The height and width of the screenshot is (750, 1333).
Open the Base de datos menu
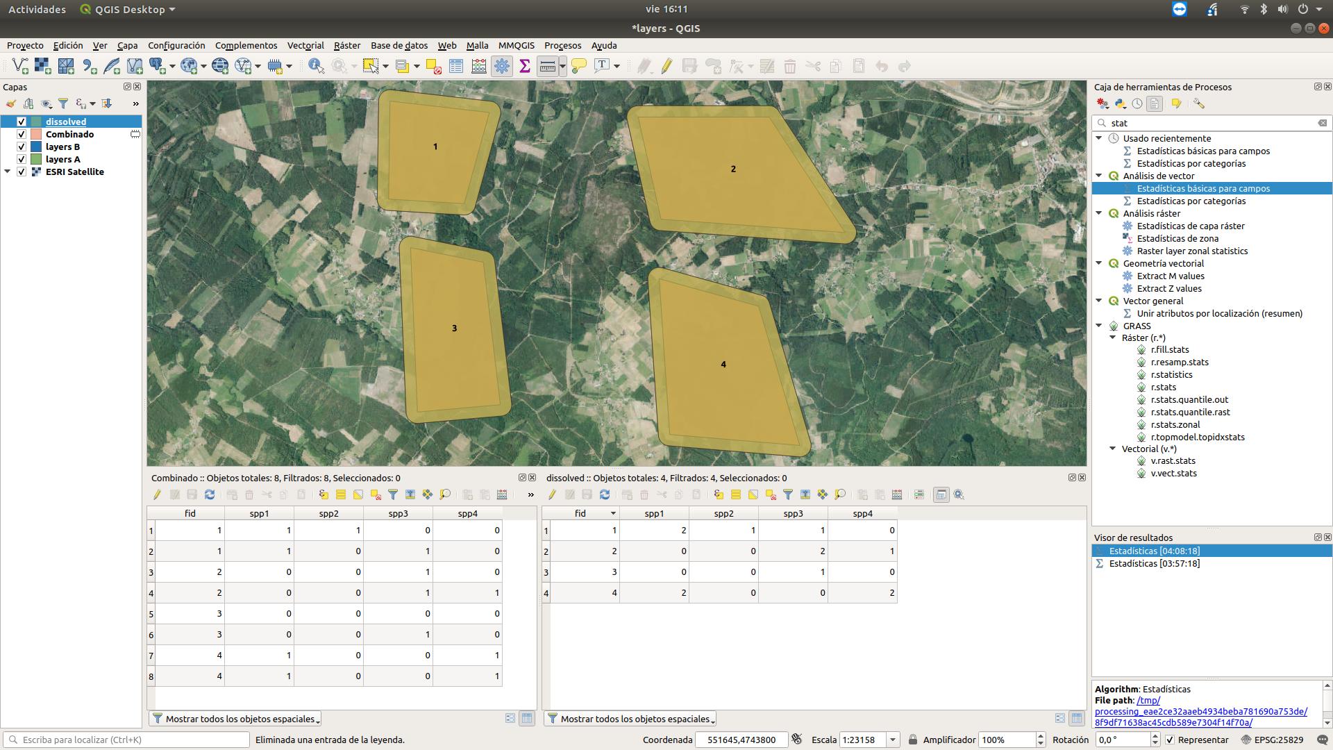click(x=399, y=45)
